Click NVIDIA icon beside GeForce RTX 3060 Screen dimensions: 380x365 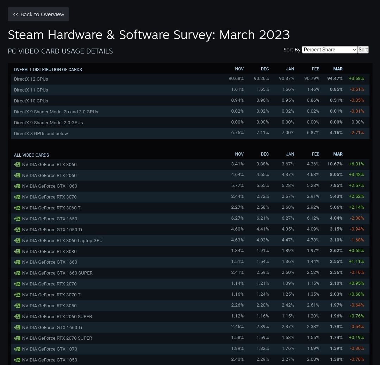[x=17, y=164]
